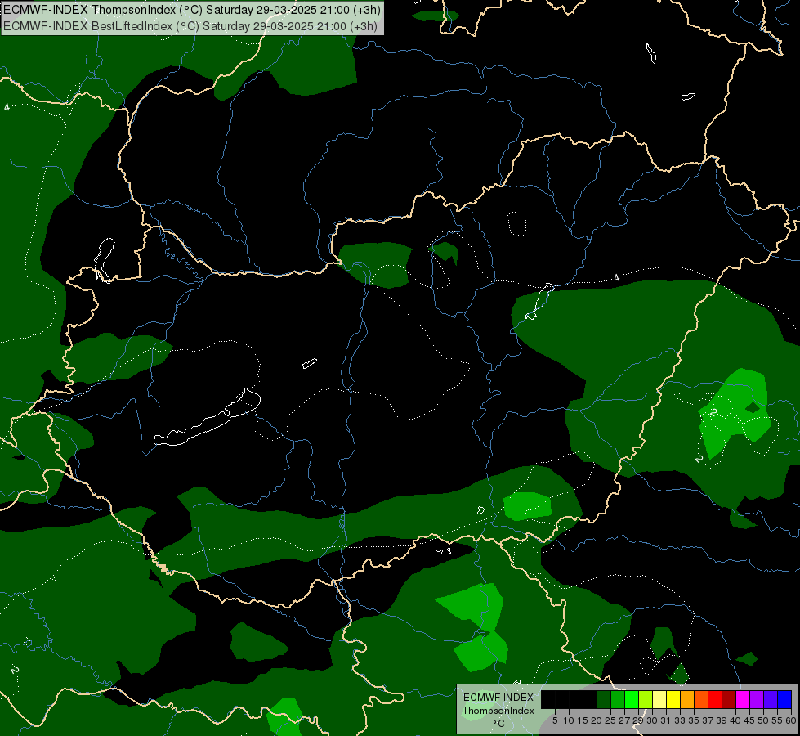Pick the purple 45-50 legend swatch
The image size is (800, 736).
click(757, 699)
